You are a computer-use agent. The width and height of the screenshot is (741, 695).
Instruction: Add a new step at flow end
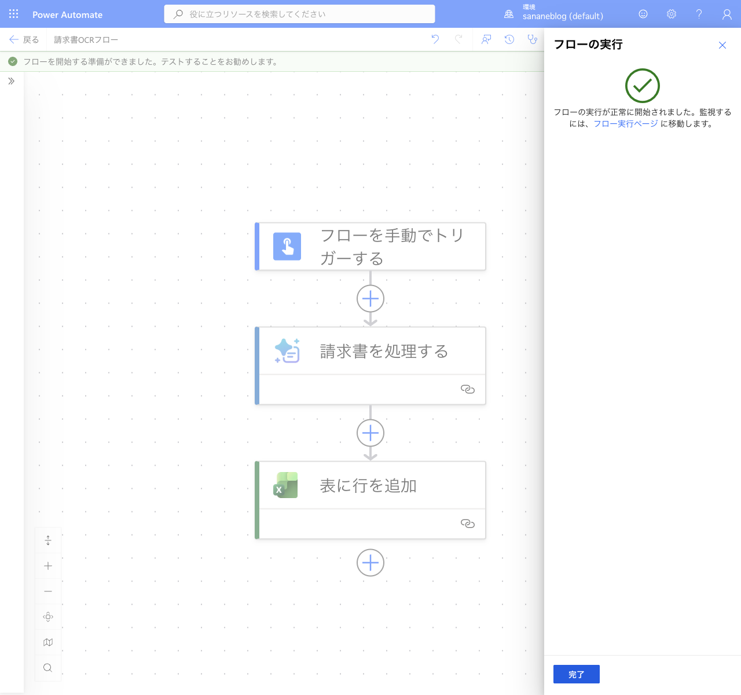click(370, 563)
